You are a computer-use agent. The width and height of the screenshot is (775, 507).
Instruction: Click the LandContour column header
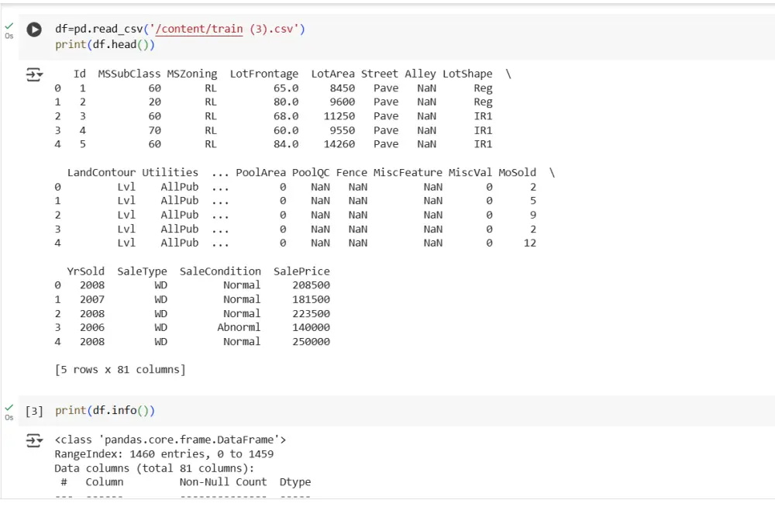tap(101, 172)
